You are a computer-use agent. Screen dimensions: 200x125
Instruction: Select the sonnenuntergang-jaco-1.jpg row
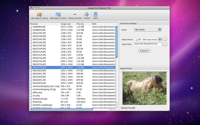72,86
